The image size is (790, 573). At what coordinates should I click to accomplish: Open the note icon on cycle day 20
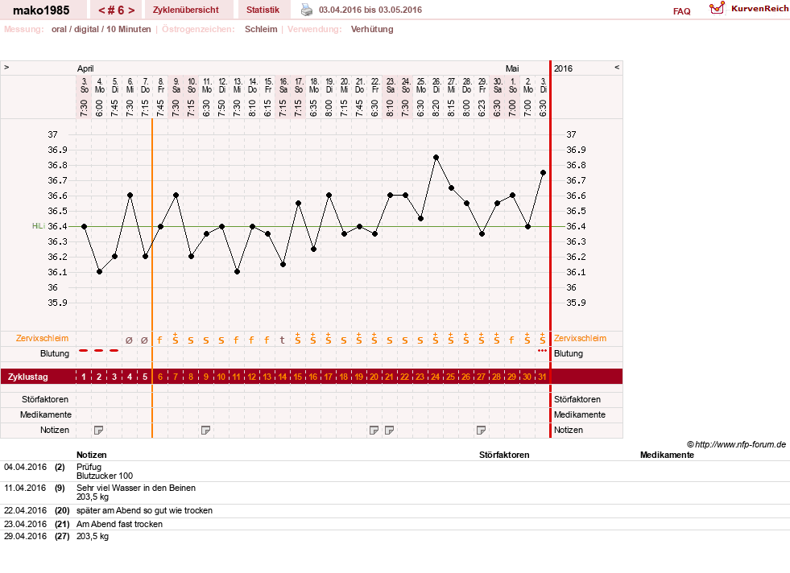(x=374, y=430)
